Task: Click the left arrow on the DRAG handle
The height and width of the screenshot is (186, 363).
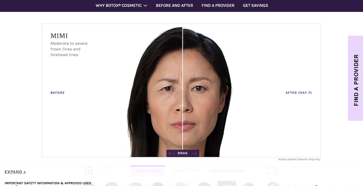Action: point(171,153)
